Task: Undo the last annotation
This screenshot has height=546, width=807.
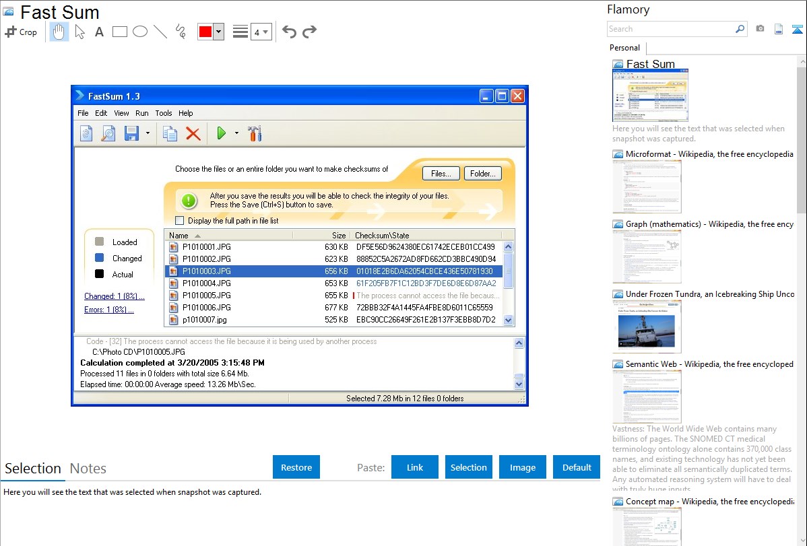Action: tap(289, 32)
